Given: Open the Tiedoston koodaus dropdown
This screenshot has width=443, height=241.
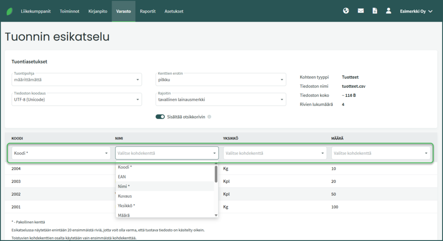Looking at the screenshot, I should [77, 99].
